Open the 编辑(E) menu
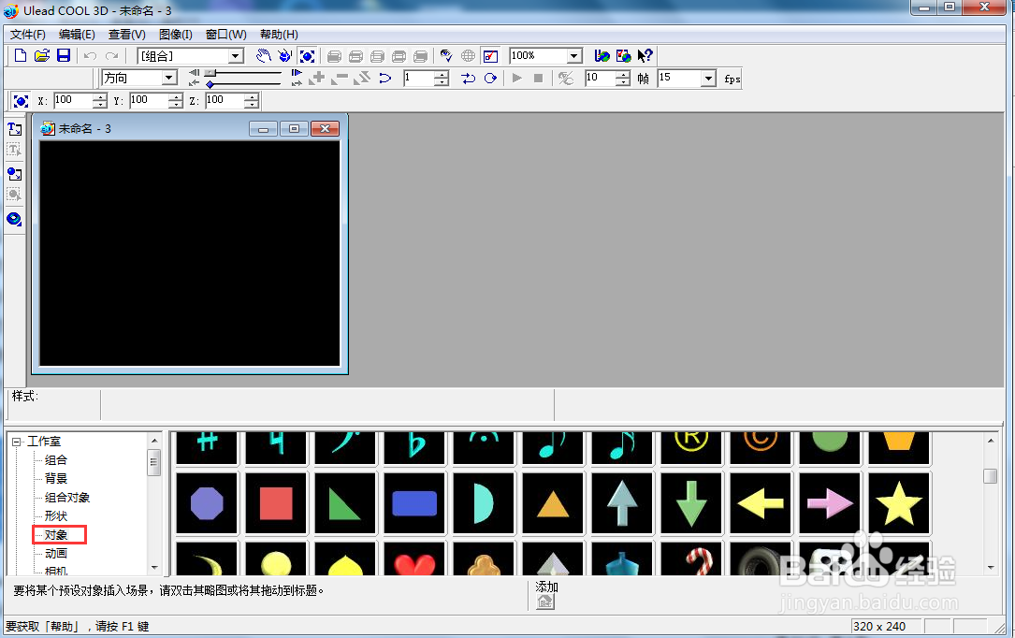This screenshot has width=1015, height=638. click(x=77, y=35)
